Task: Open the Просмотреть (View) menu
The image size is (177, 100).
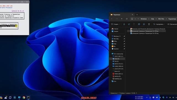Action: [x=172, y=24]
